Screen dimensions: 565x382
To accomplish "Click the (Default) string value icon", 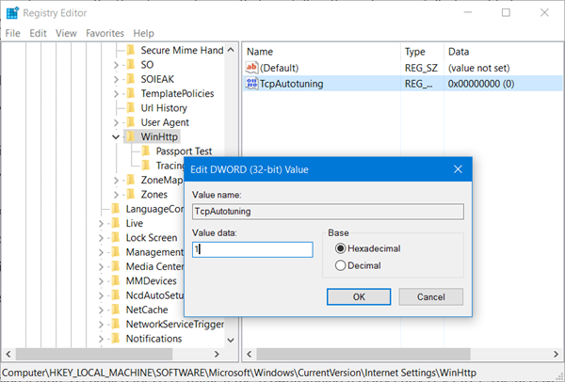I will (x=251, y=67).
